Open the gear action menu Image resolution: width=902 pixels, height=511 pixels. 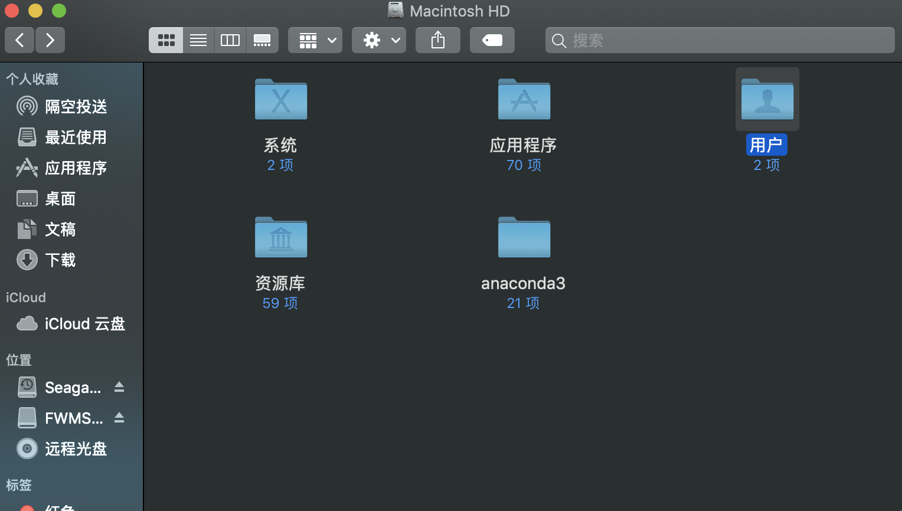tap(379, 40)
